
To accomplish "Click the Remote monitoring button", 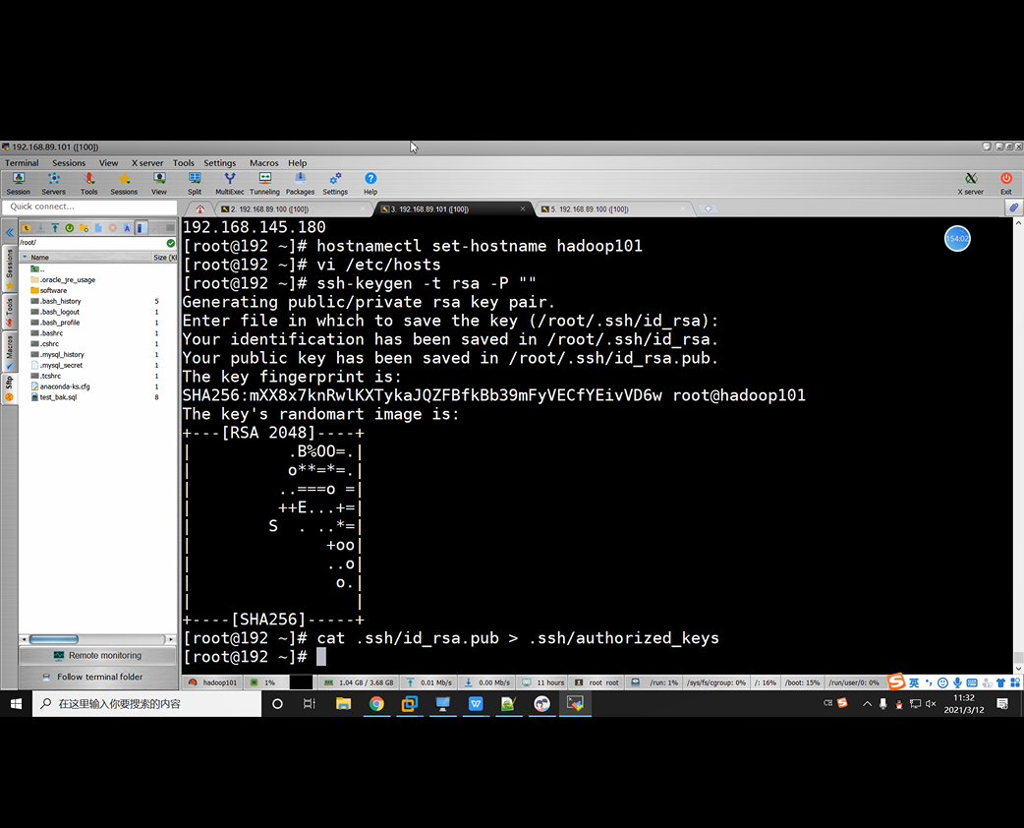I will pos(98,656).
